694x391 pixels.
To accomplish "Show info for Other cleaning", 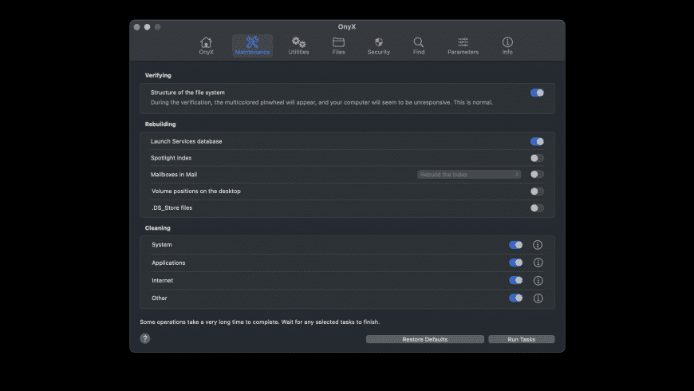I will click(538, 298).
